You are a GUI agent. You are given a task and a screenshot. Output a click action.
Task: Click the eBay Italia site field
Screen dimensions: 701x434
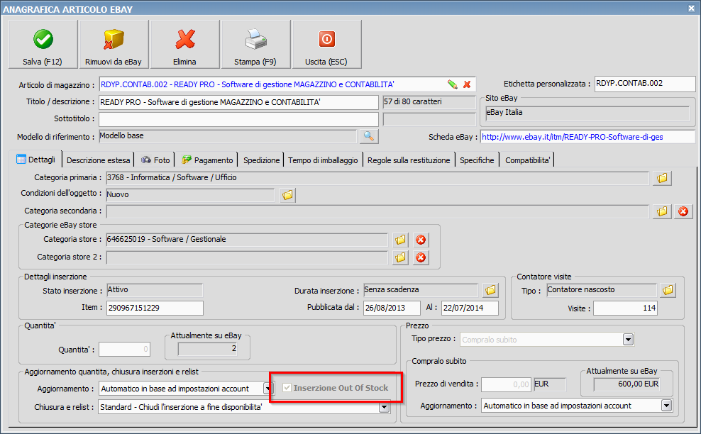(587, 113)
